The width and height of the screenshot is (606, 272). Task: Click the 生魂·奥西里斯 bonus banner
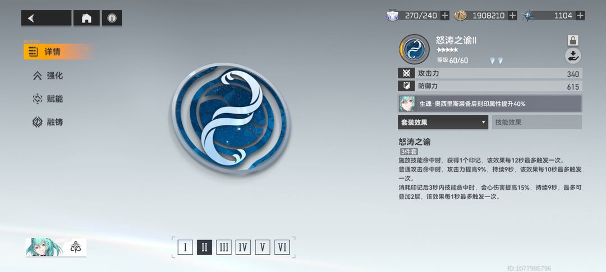point(490,104)
